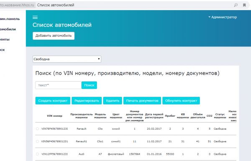Click the Clio model cell
This screenshot has width=251, height=161.
click(100, 129)
